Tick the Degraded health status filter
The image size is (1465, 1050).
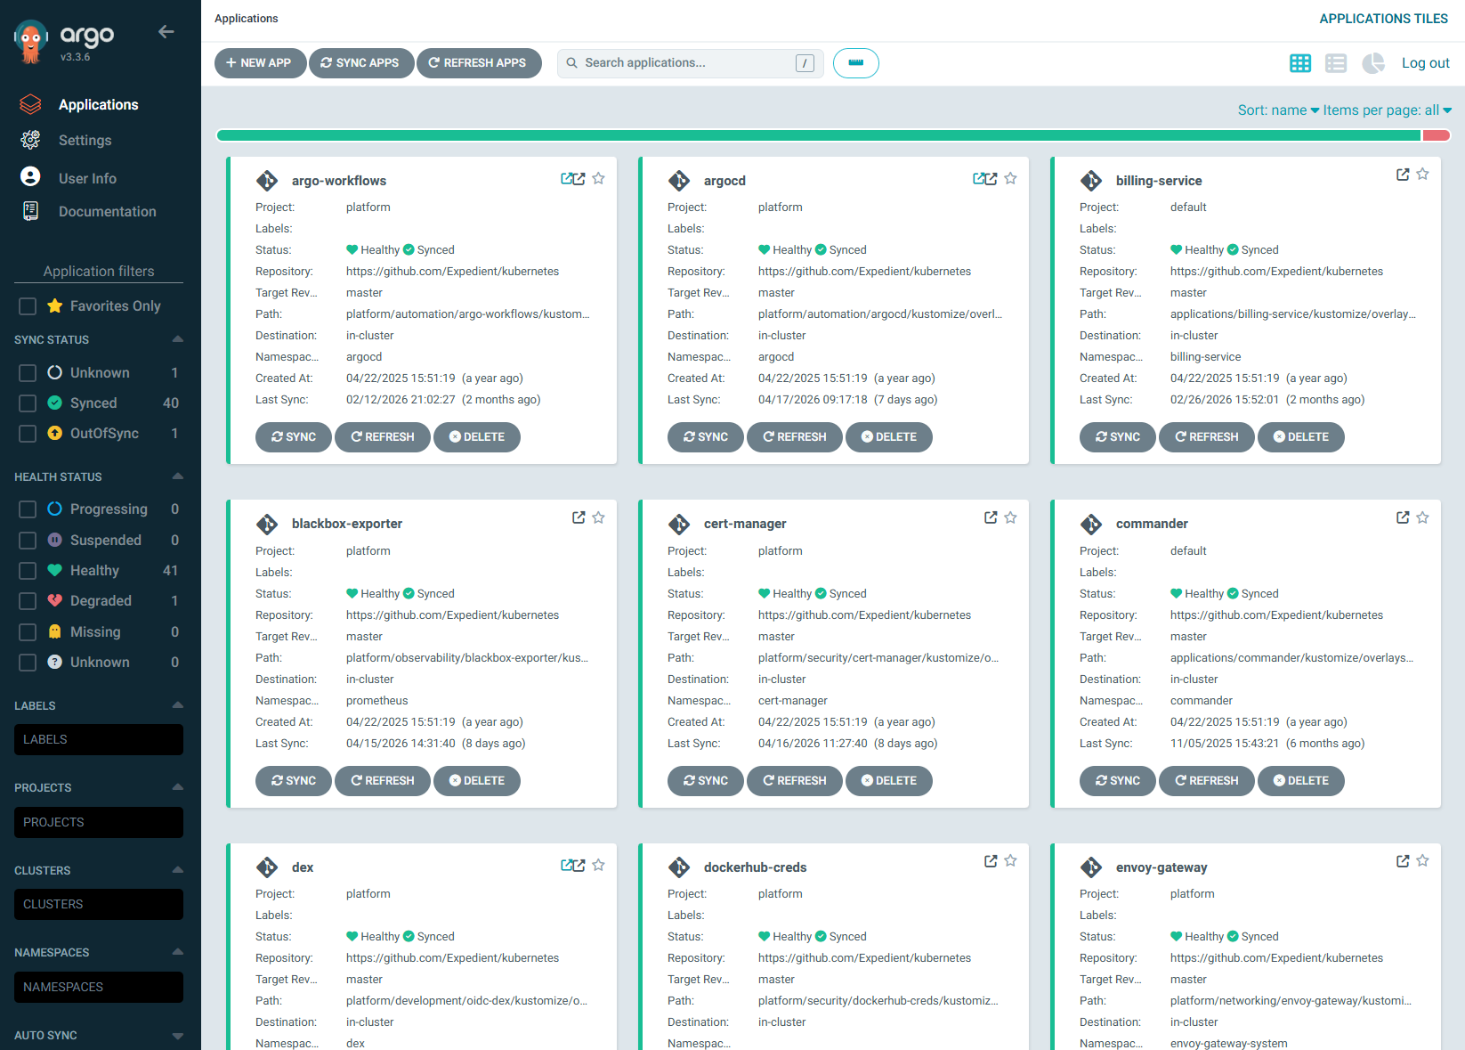click(x=28, y=601)
